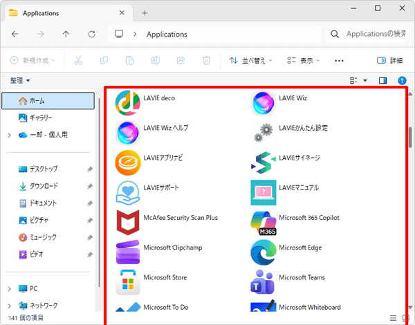Select the Microsoft Teams icon
The width and height of the screenshot is (415, 325).
[263, 282]
